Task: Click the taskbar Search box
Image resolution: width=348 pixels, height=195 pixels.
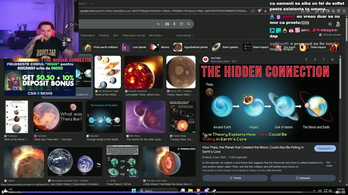Action: pyautogui.click(x=158, y=191)
